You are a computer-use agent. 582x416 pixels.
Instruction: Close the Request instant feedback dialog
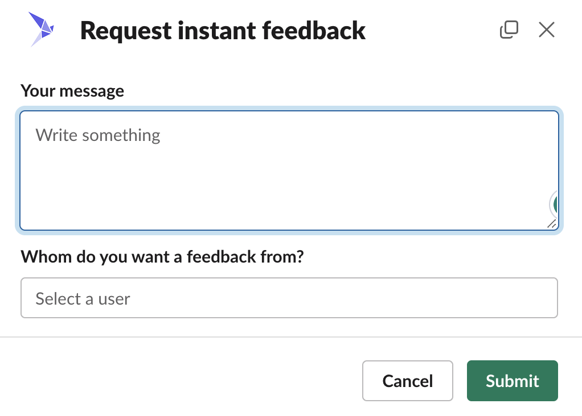click(546, 30)
